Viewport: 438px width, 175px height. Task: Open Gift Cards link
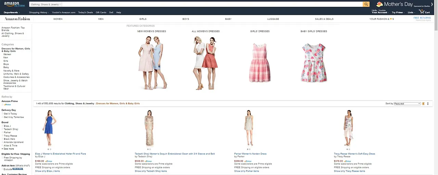click(101, 12)
